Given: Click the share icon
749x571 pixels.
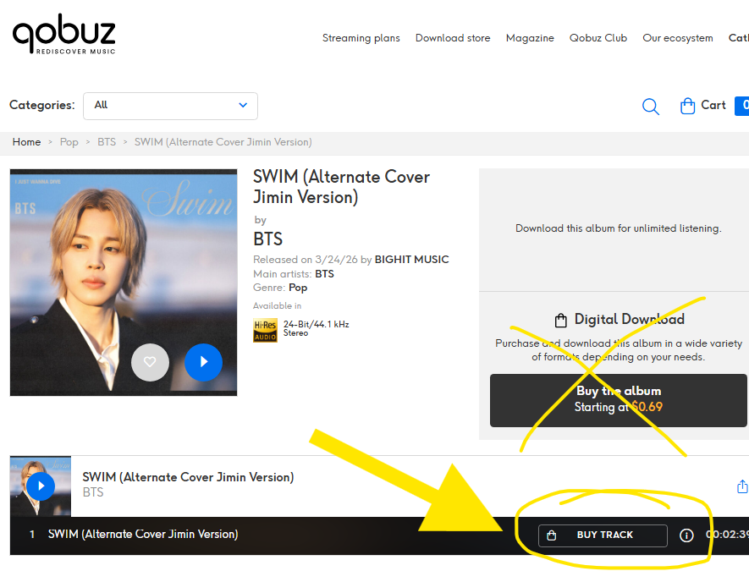Looking at the screenshot, I should coord(742,486).
